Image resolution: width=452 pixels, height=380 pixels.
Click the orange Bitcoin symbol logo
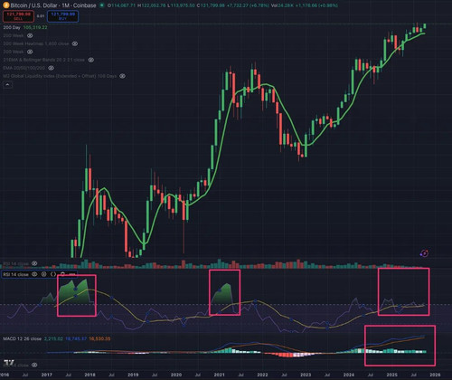[x=5, y=5]
